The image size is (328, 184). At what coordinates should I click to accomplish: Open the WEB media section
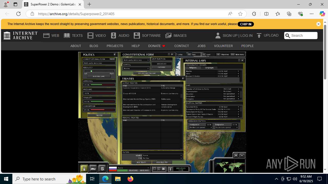point(51,36)
